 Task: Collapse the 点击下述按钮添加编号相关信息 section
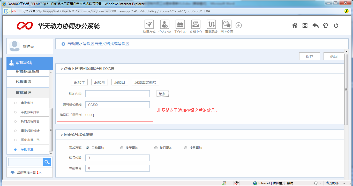point(62,69)
